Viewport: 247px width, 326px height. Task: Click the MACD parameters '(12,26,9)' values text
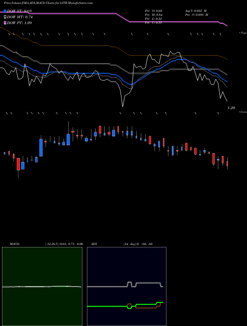pos(64,244)
